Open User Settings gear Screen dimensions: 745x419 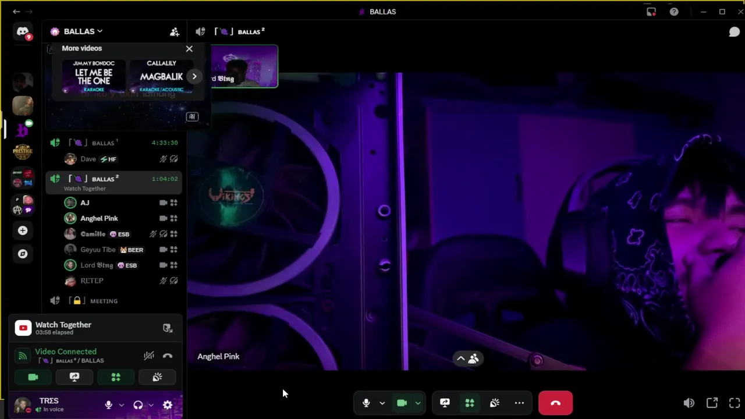click(168, 405)
